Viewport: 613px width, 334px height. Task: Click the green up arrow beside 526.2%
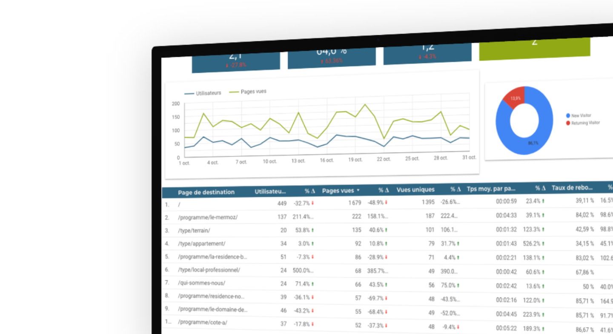543,244
